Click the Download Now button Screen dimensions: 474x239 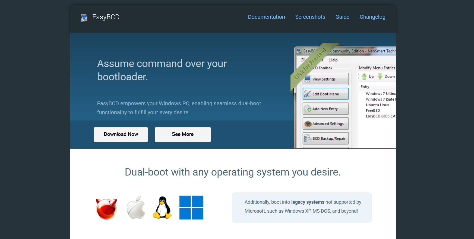click(121, 134)
